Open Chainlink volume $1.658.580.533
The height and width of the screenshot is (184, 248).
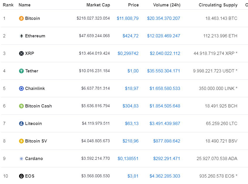tap(165, 88)
